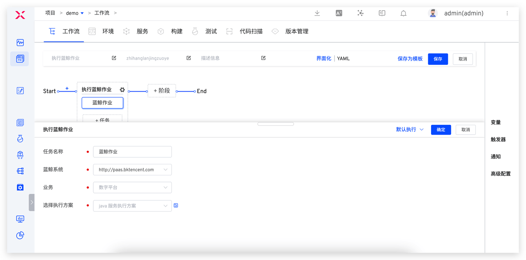Open the edit note sidebar icon
This screenshot has height=260, width=526.
[20, 90]
